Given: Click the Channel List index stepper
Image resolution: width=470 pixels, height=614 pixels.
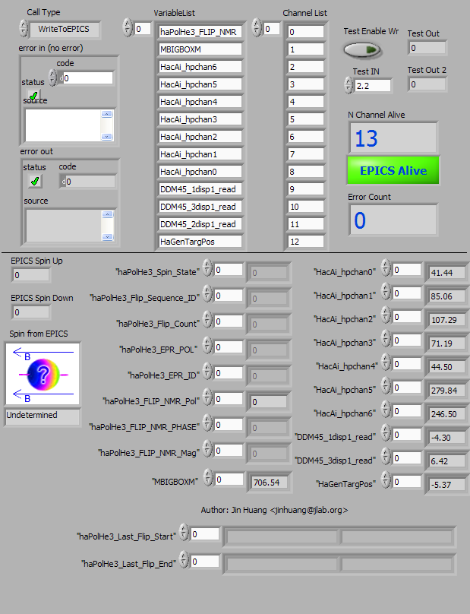Looking at the screenshot, I should (257, 28).
